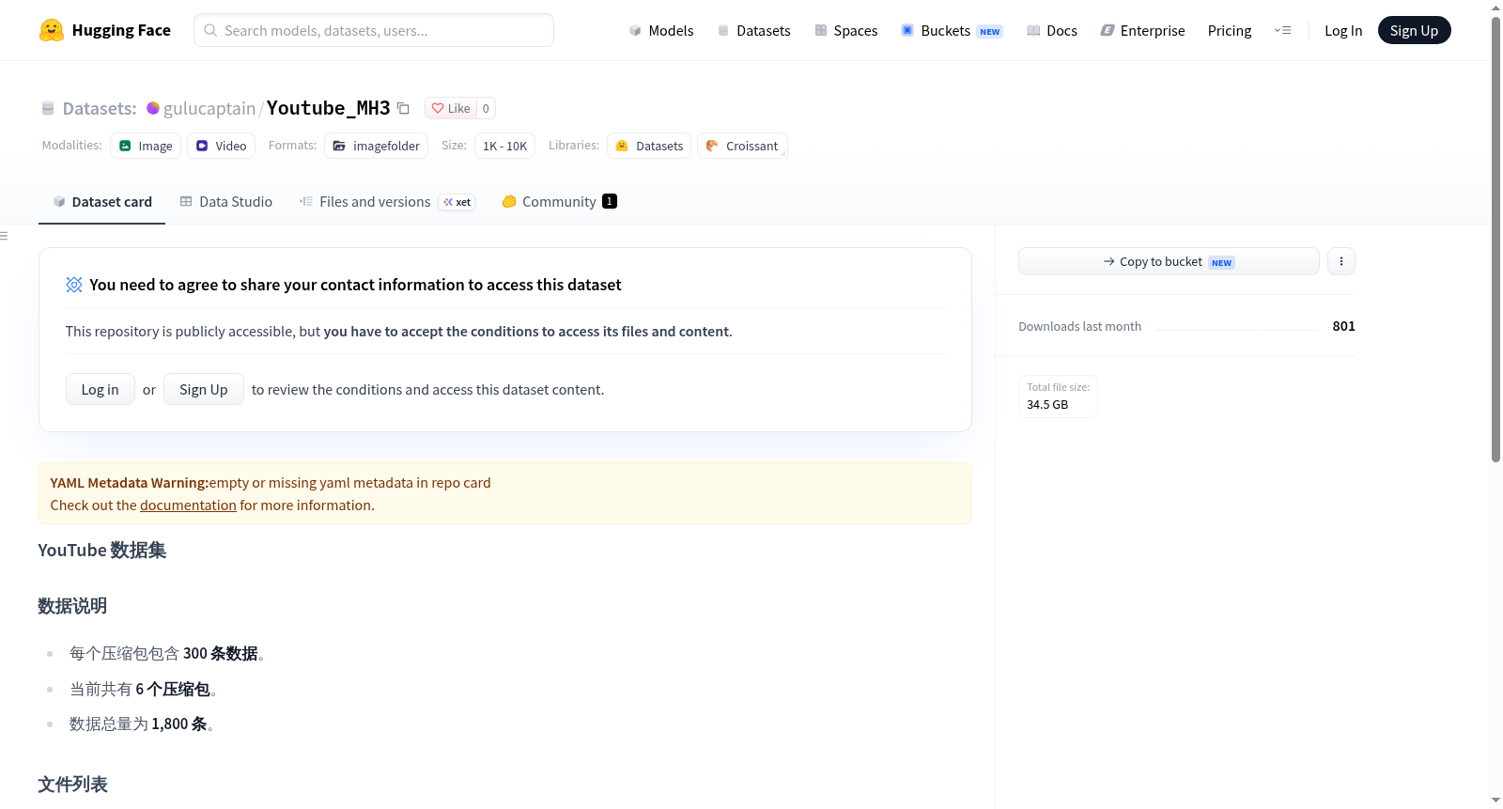Screen dimensions: 1503x809
Task: Click the Hugging Face logo icon
Action: pos(52,30)
